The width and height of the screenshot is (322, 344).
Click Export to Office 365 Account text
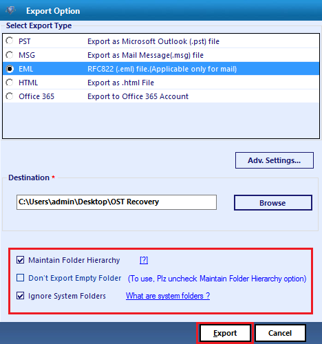pyautogui.click(x=138, y=96)
